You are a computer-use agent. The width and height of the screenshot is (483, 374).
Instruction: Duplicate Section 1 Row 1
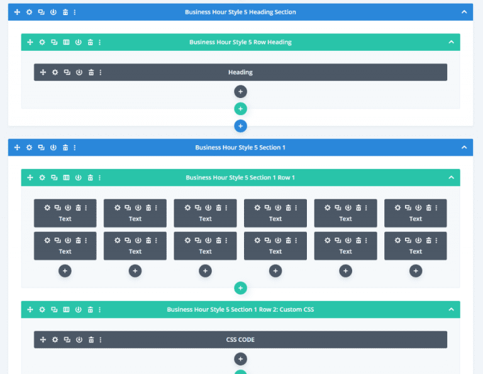point(54,178)
